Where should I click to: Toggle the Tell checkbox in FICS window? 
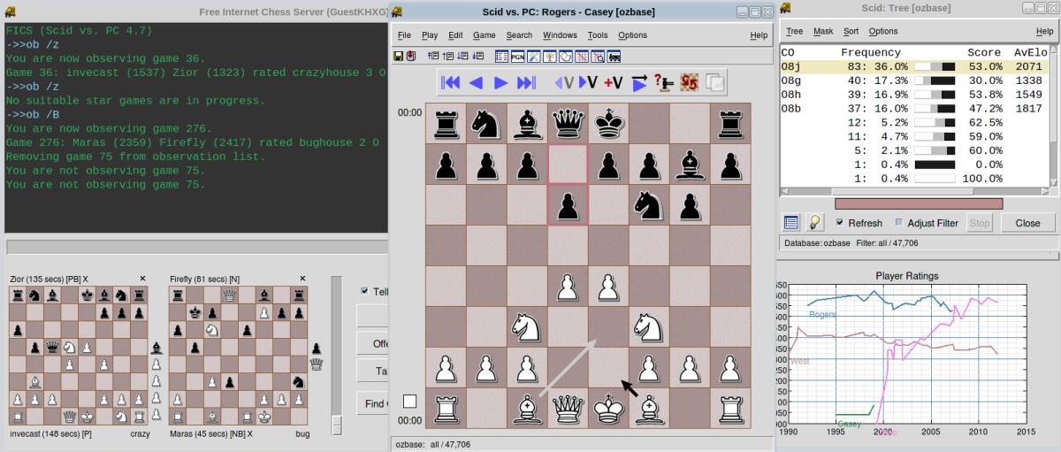coord(365,291)
